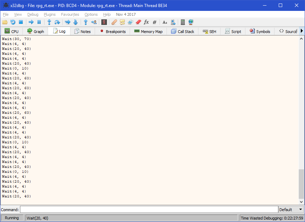The image size is (305, 222).
Task: Click the log scrollbar up arrow
Action: 301,39
